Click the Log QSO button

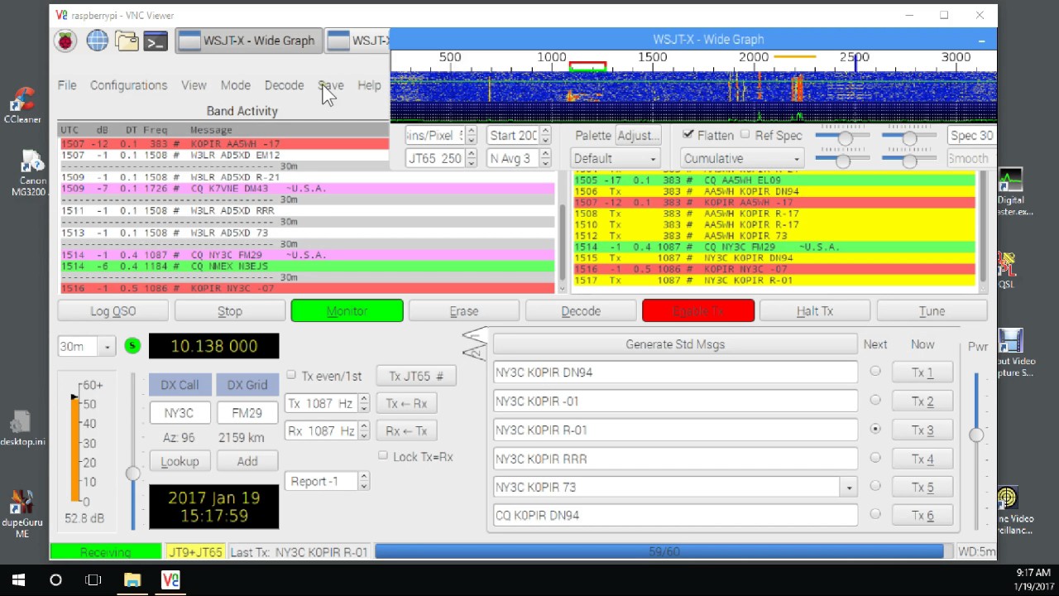tap(113, 311)
